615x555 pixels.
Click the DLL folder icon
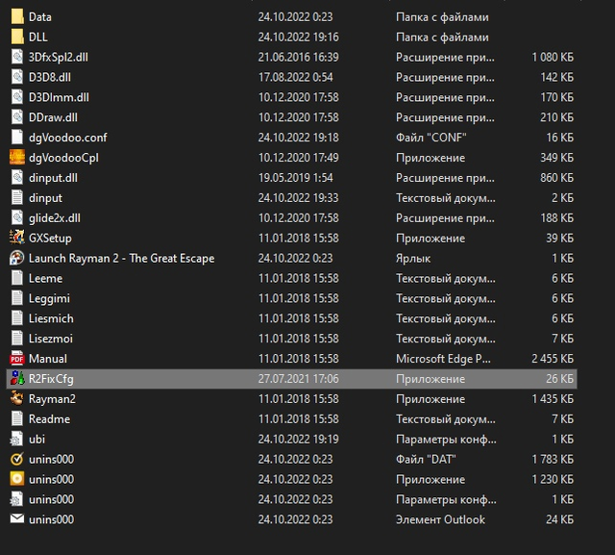pos(17,37)
